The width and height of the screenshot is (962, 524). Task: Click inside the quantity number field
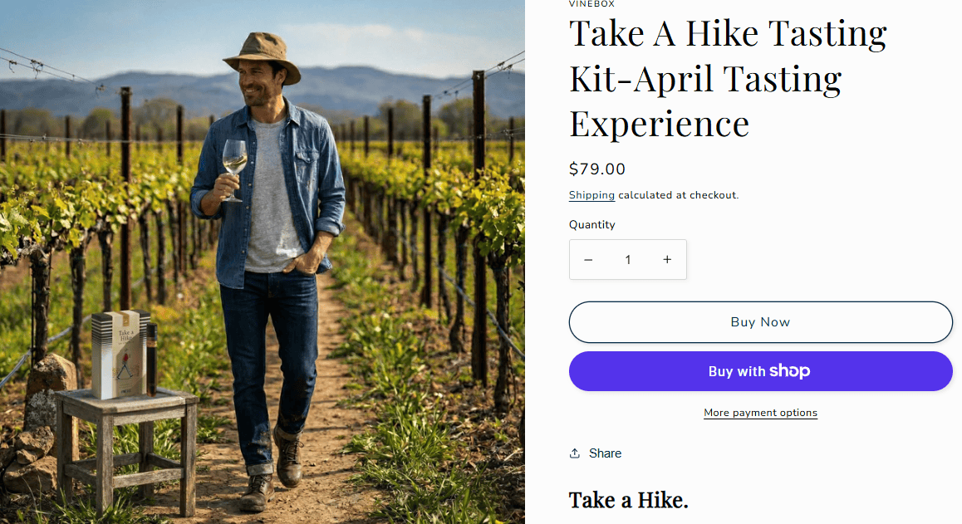[x=627, y=259]
